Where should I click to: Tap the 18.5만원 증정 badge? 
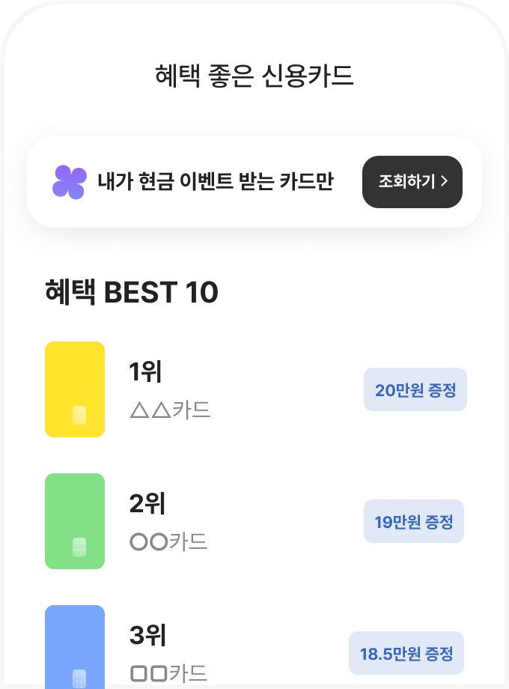tap(406, 653)
